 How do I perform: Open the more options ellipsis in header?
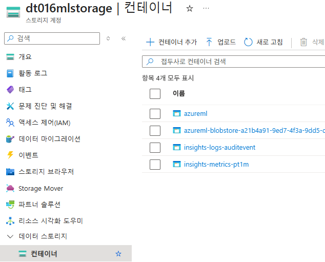(206, 8)
